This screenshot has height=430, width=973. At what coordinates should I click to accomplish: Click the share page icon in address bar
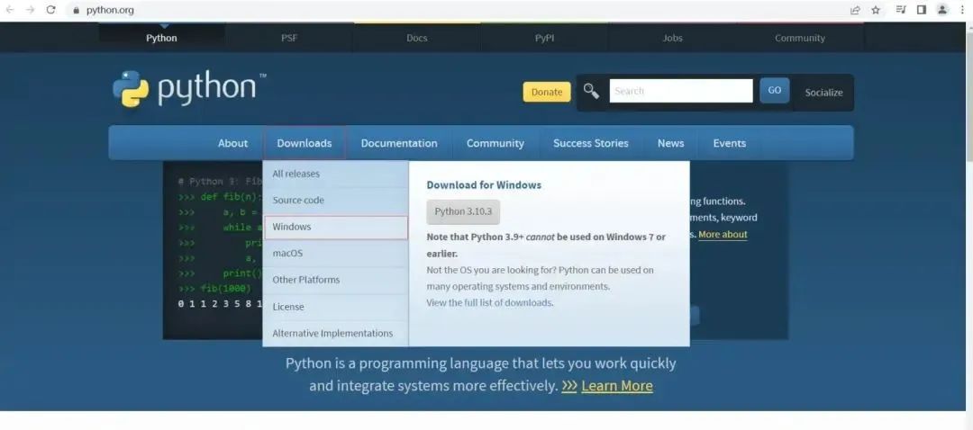pos(855,10)
